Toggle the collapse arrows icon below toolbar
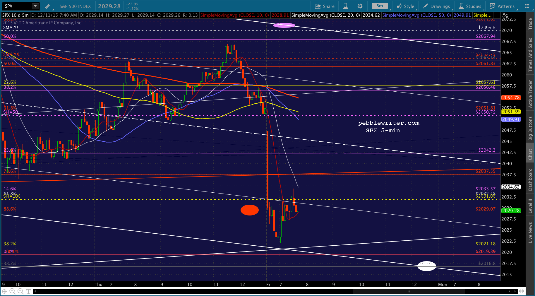This screenshot has height=296, width=535. tap(505, 16)
